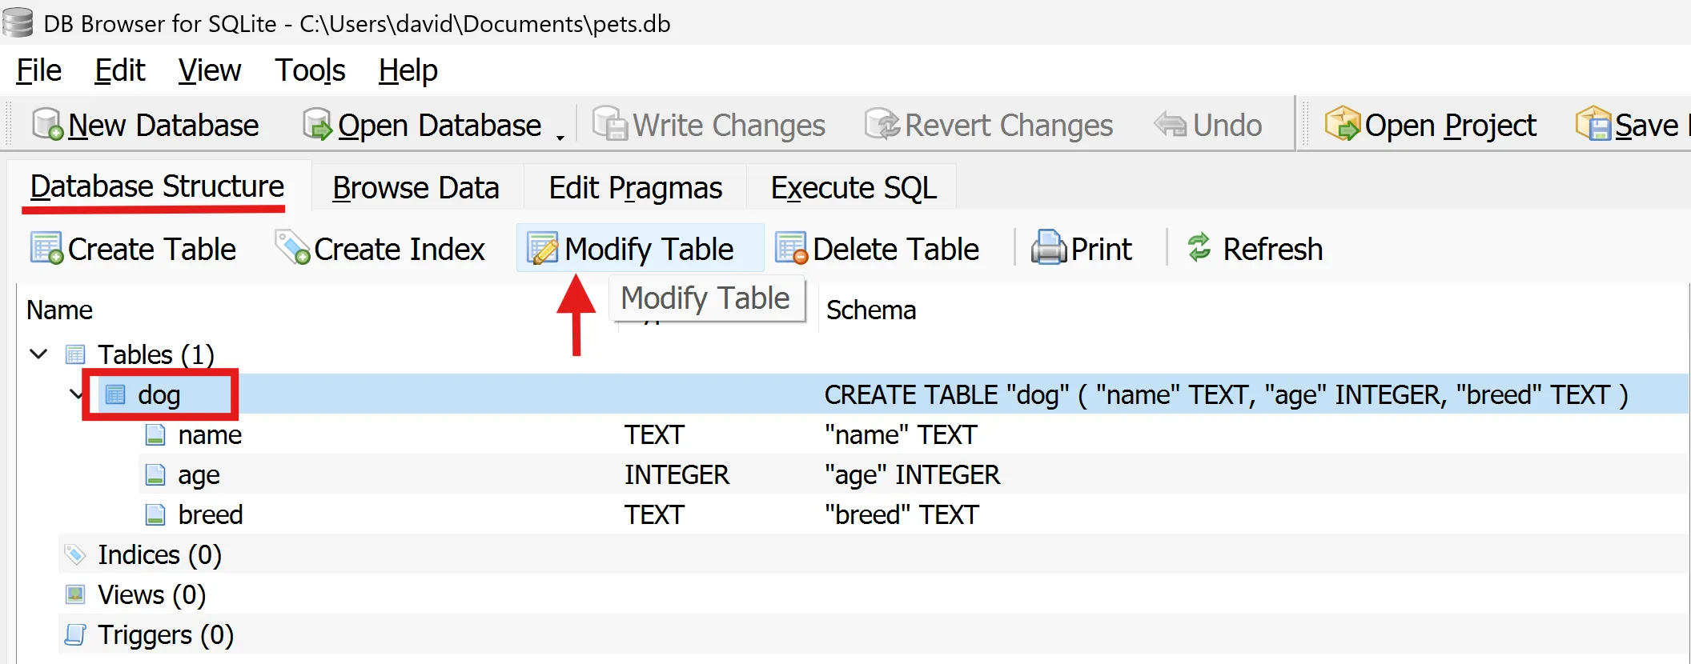Click the Open Database icon
Screen dimensions: 1691x664
(x=318, y=125)
